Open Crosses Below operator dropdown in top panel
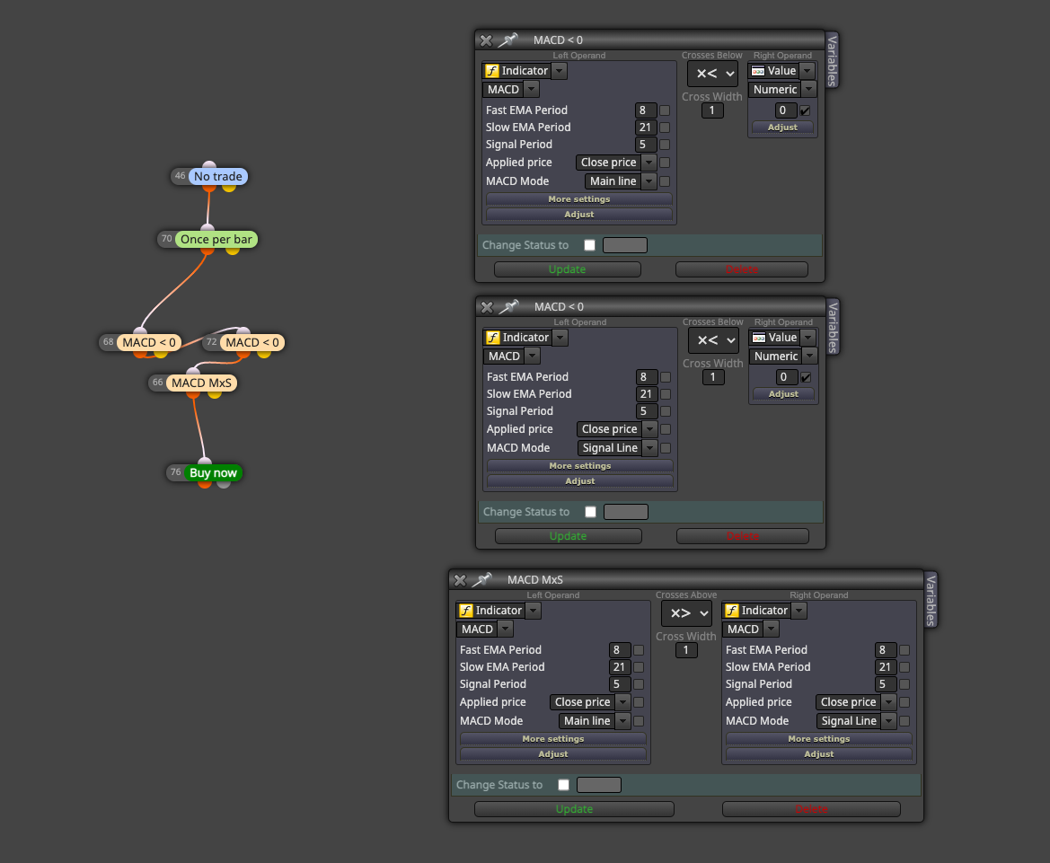The image size is (1050, 863). (713, 74)
